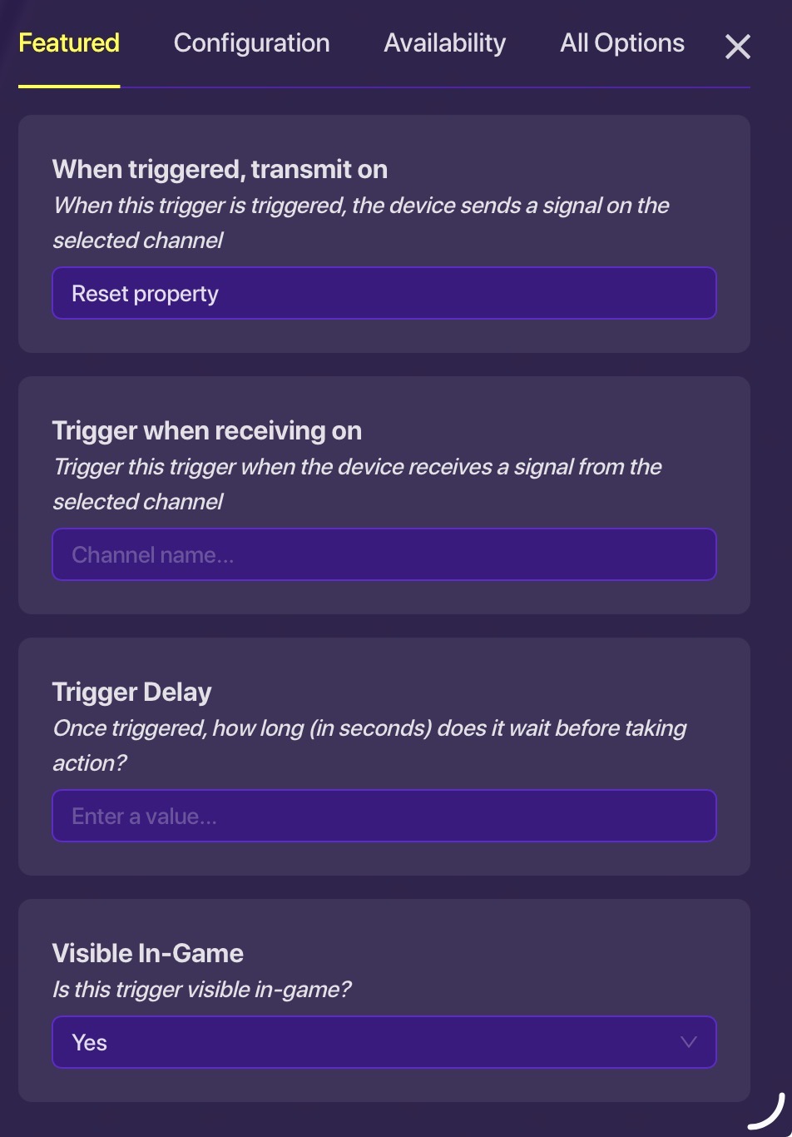Click the X to close the settings panel
The width and height of the screenshot is (792, 1137).
pyautogui.click(x=737, y=47)
